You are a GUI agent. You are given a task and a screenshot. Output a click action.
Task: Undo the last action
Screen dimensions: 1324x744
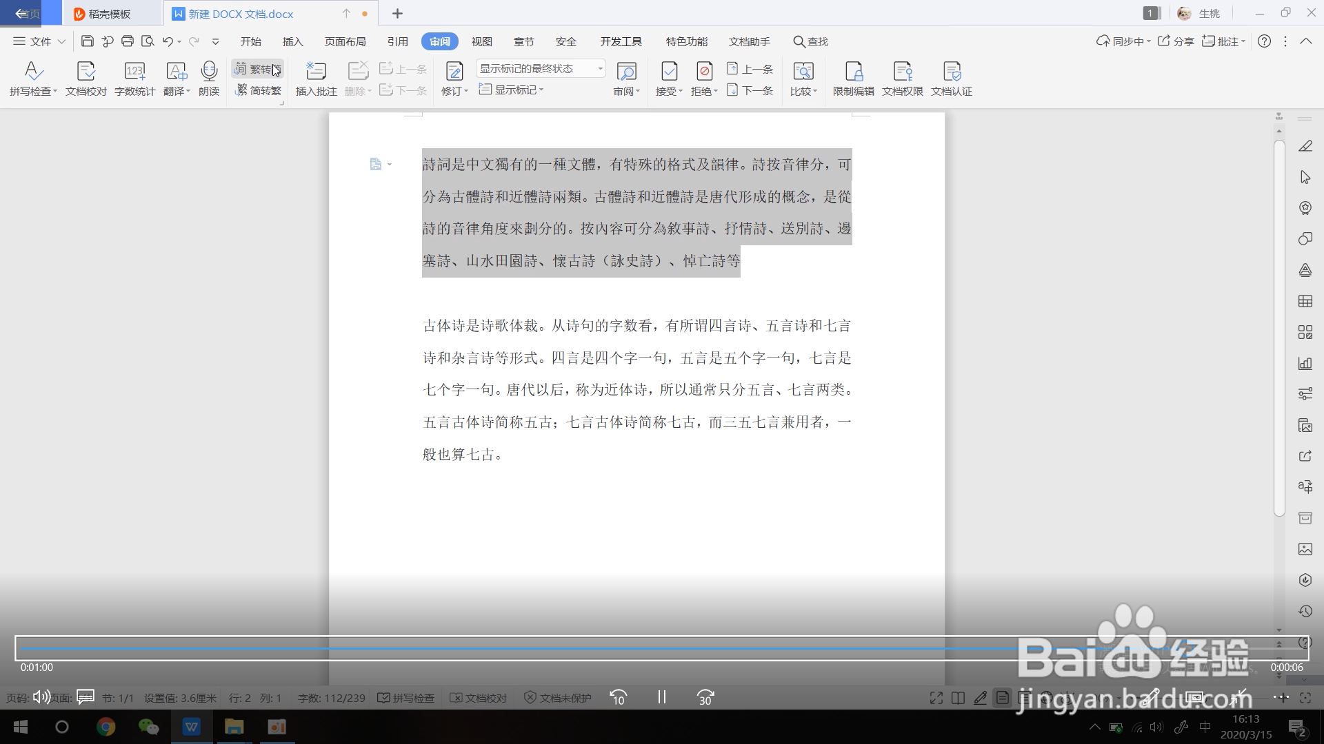click(x=168, y=41)
